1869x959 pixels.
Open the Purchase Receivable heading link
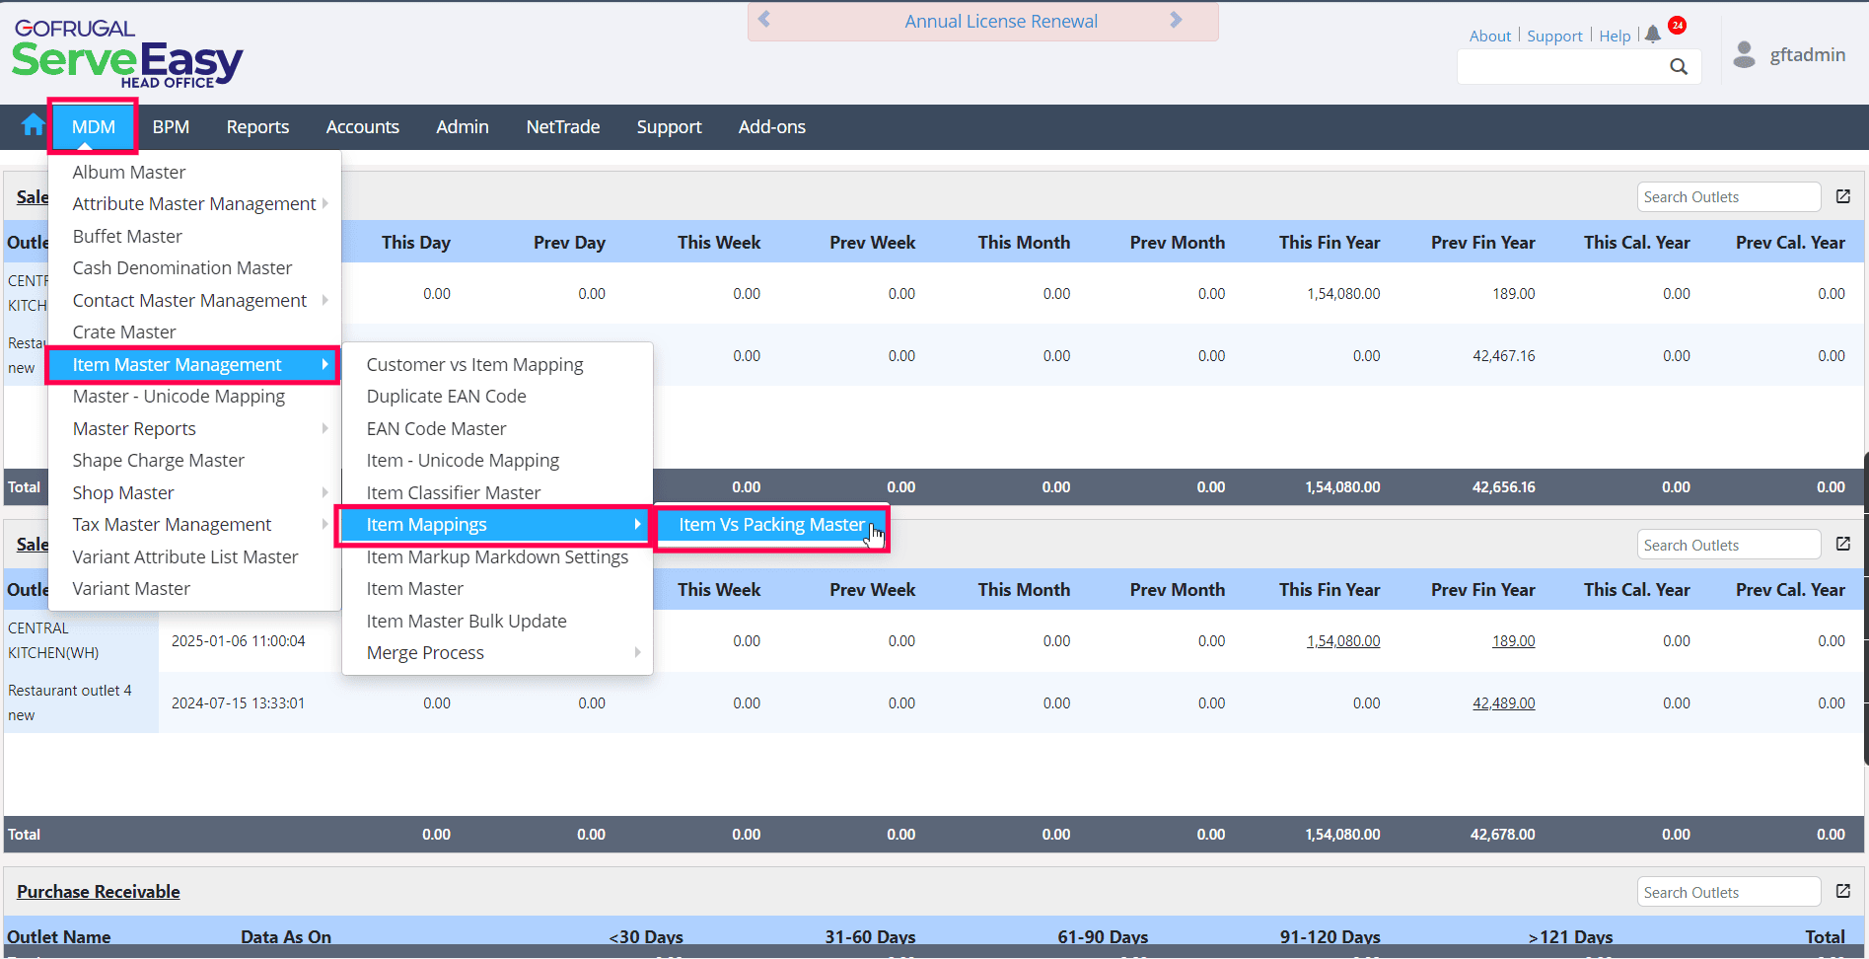[99, 891]
